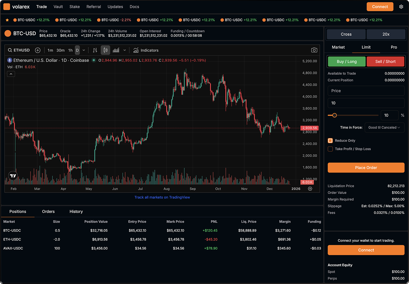Open the symbol search for ETHUSD
Image resolution: width=409 pixels, height=284 pixels.
pos(19,50)
